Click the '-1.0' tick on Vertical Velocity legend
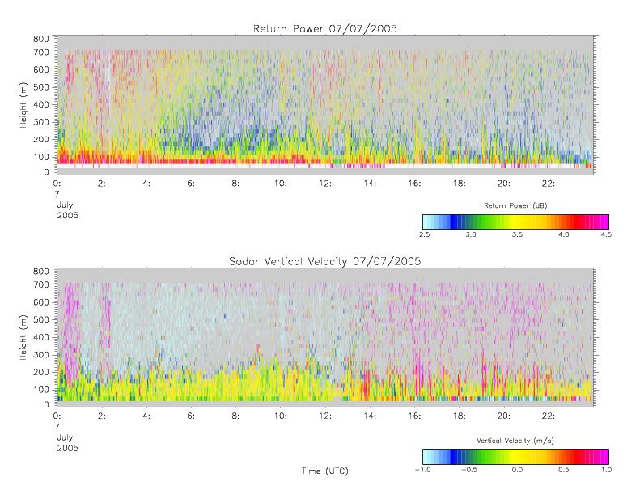Screen dimensions: 640x494 (x=423, y=470)
